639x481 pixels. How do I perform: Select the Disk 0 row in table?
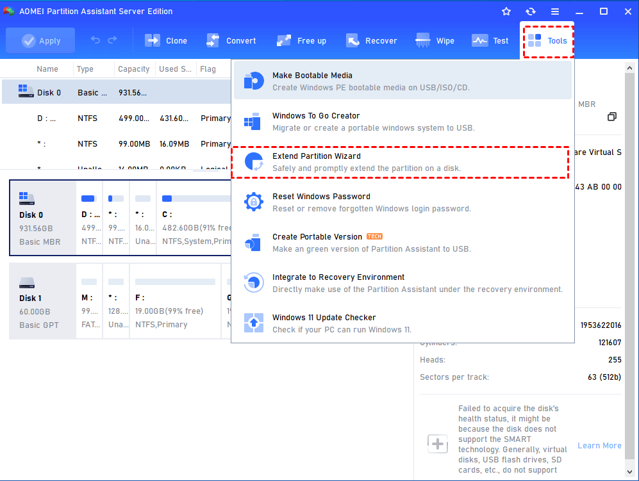(x=117, y=92)
